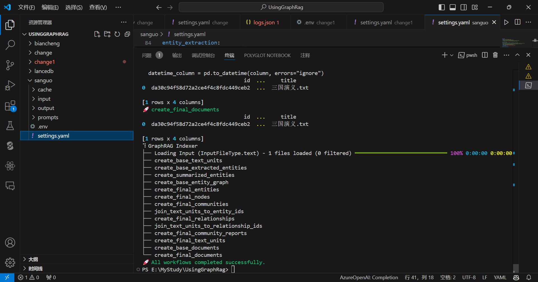Image resolution: width=538 pixels, height=282 pixels.
Task: Go back with the left arrow
Action: (x=159, y=7)
